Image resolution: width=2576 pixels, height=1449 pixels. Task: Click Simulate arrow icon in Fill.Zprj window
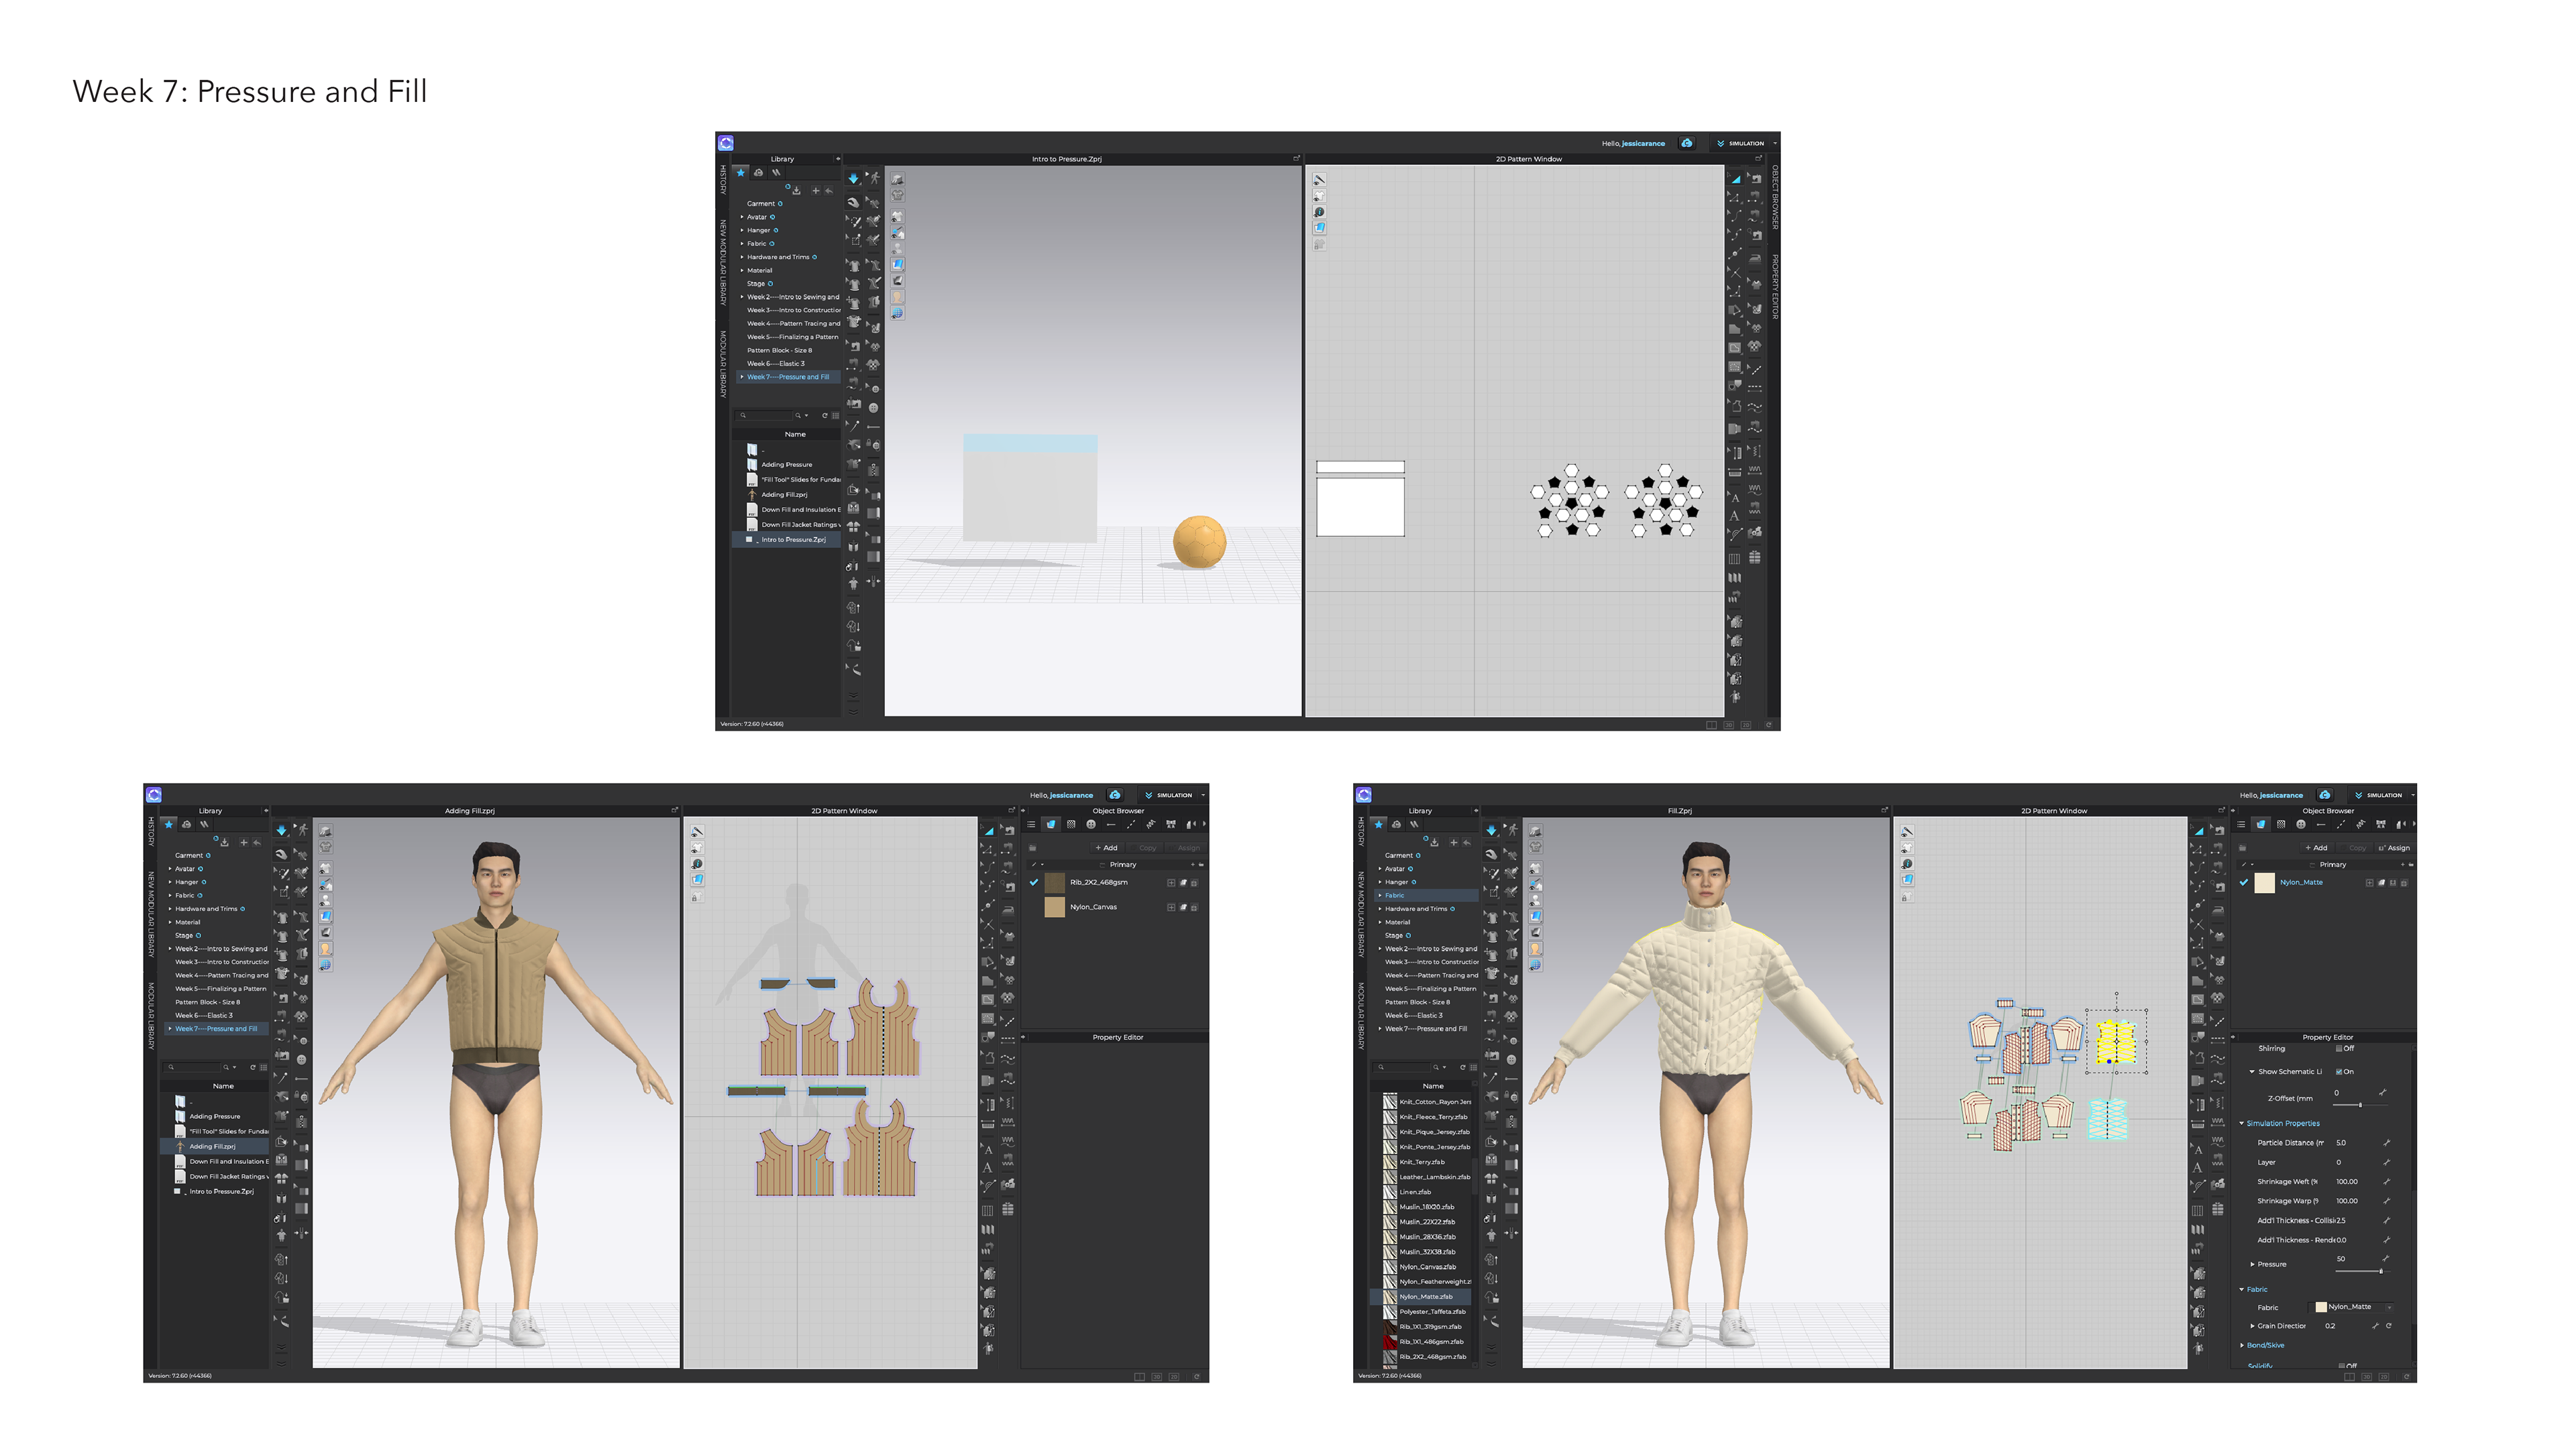[x=1491, y=830]
